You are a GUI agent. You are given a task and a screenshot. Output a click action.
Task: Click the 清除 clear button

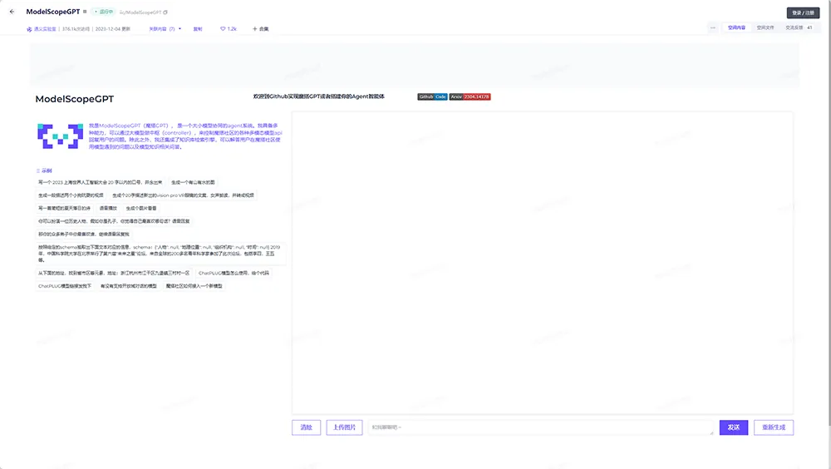[x=307, y=427]
